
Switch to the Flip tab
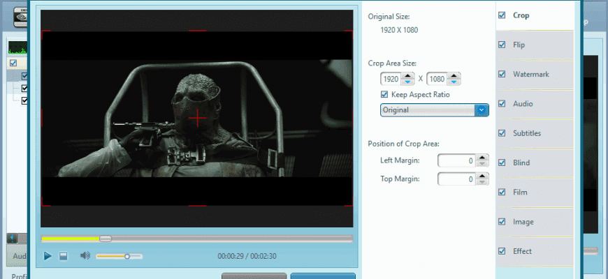pos(535,45)
